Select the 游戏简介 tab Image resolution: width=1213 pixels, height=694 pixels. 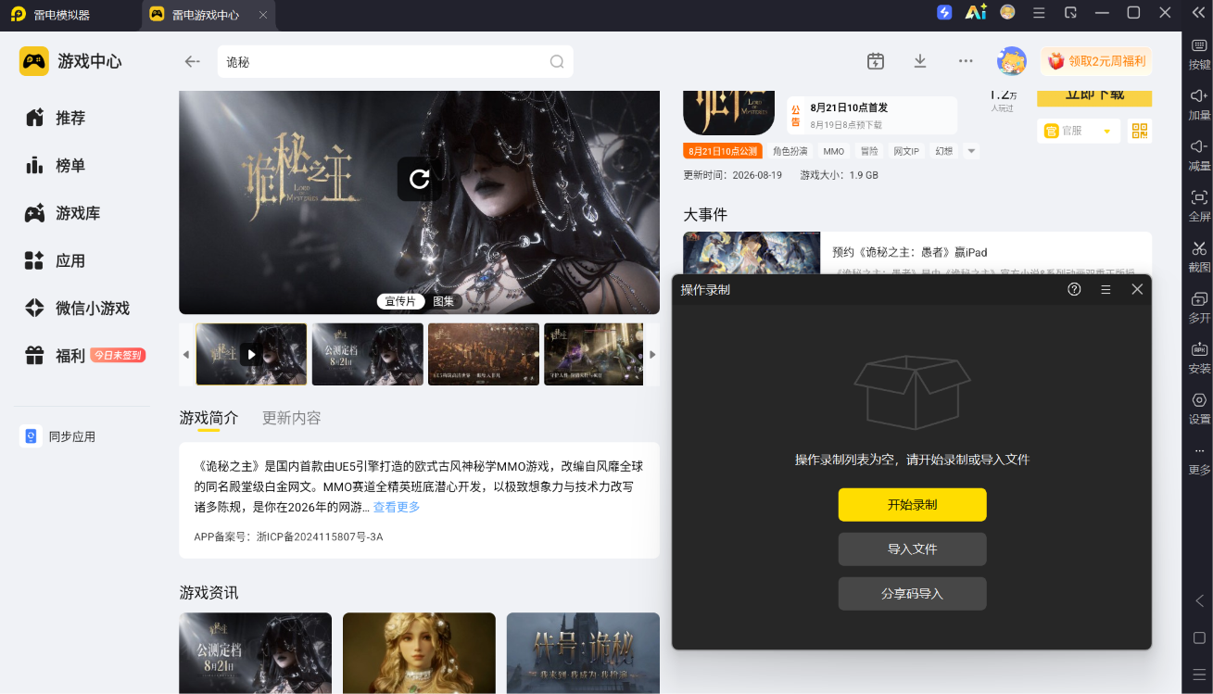[208, 418]
